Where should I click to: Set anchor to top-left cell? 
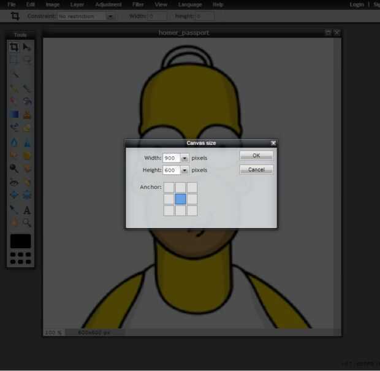click(x=169, y=188)
